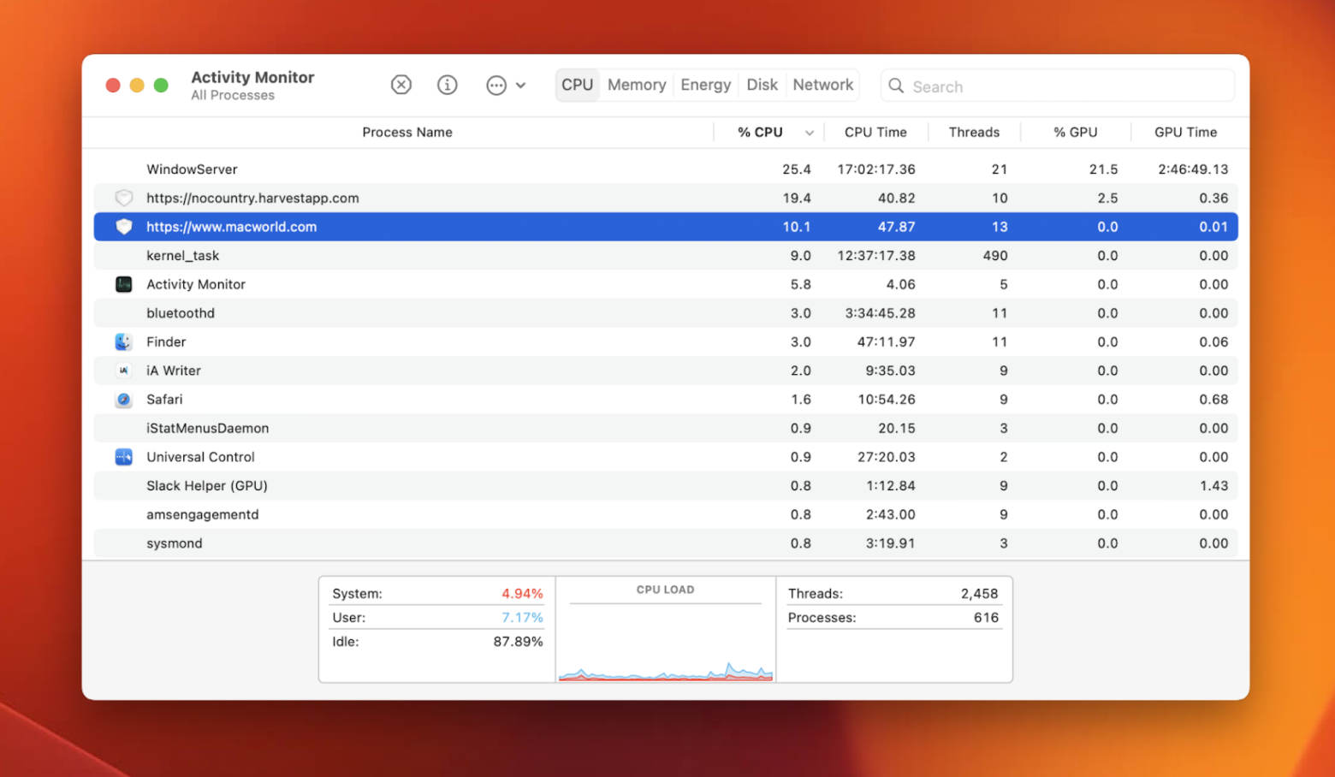
Task: Click the Finder icon in the process list
Action: (x=123, y=341)
